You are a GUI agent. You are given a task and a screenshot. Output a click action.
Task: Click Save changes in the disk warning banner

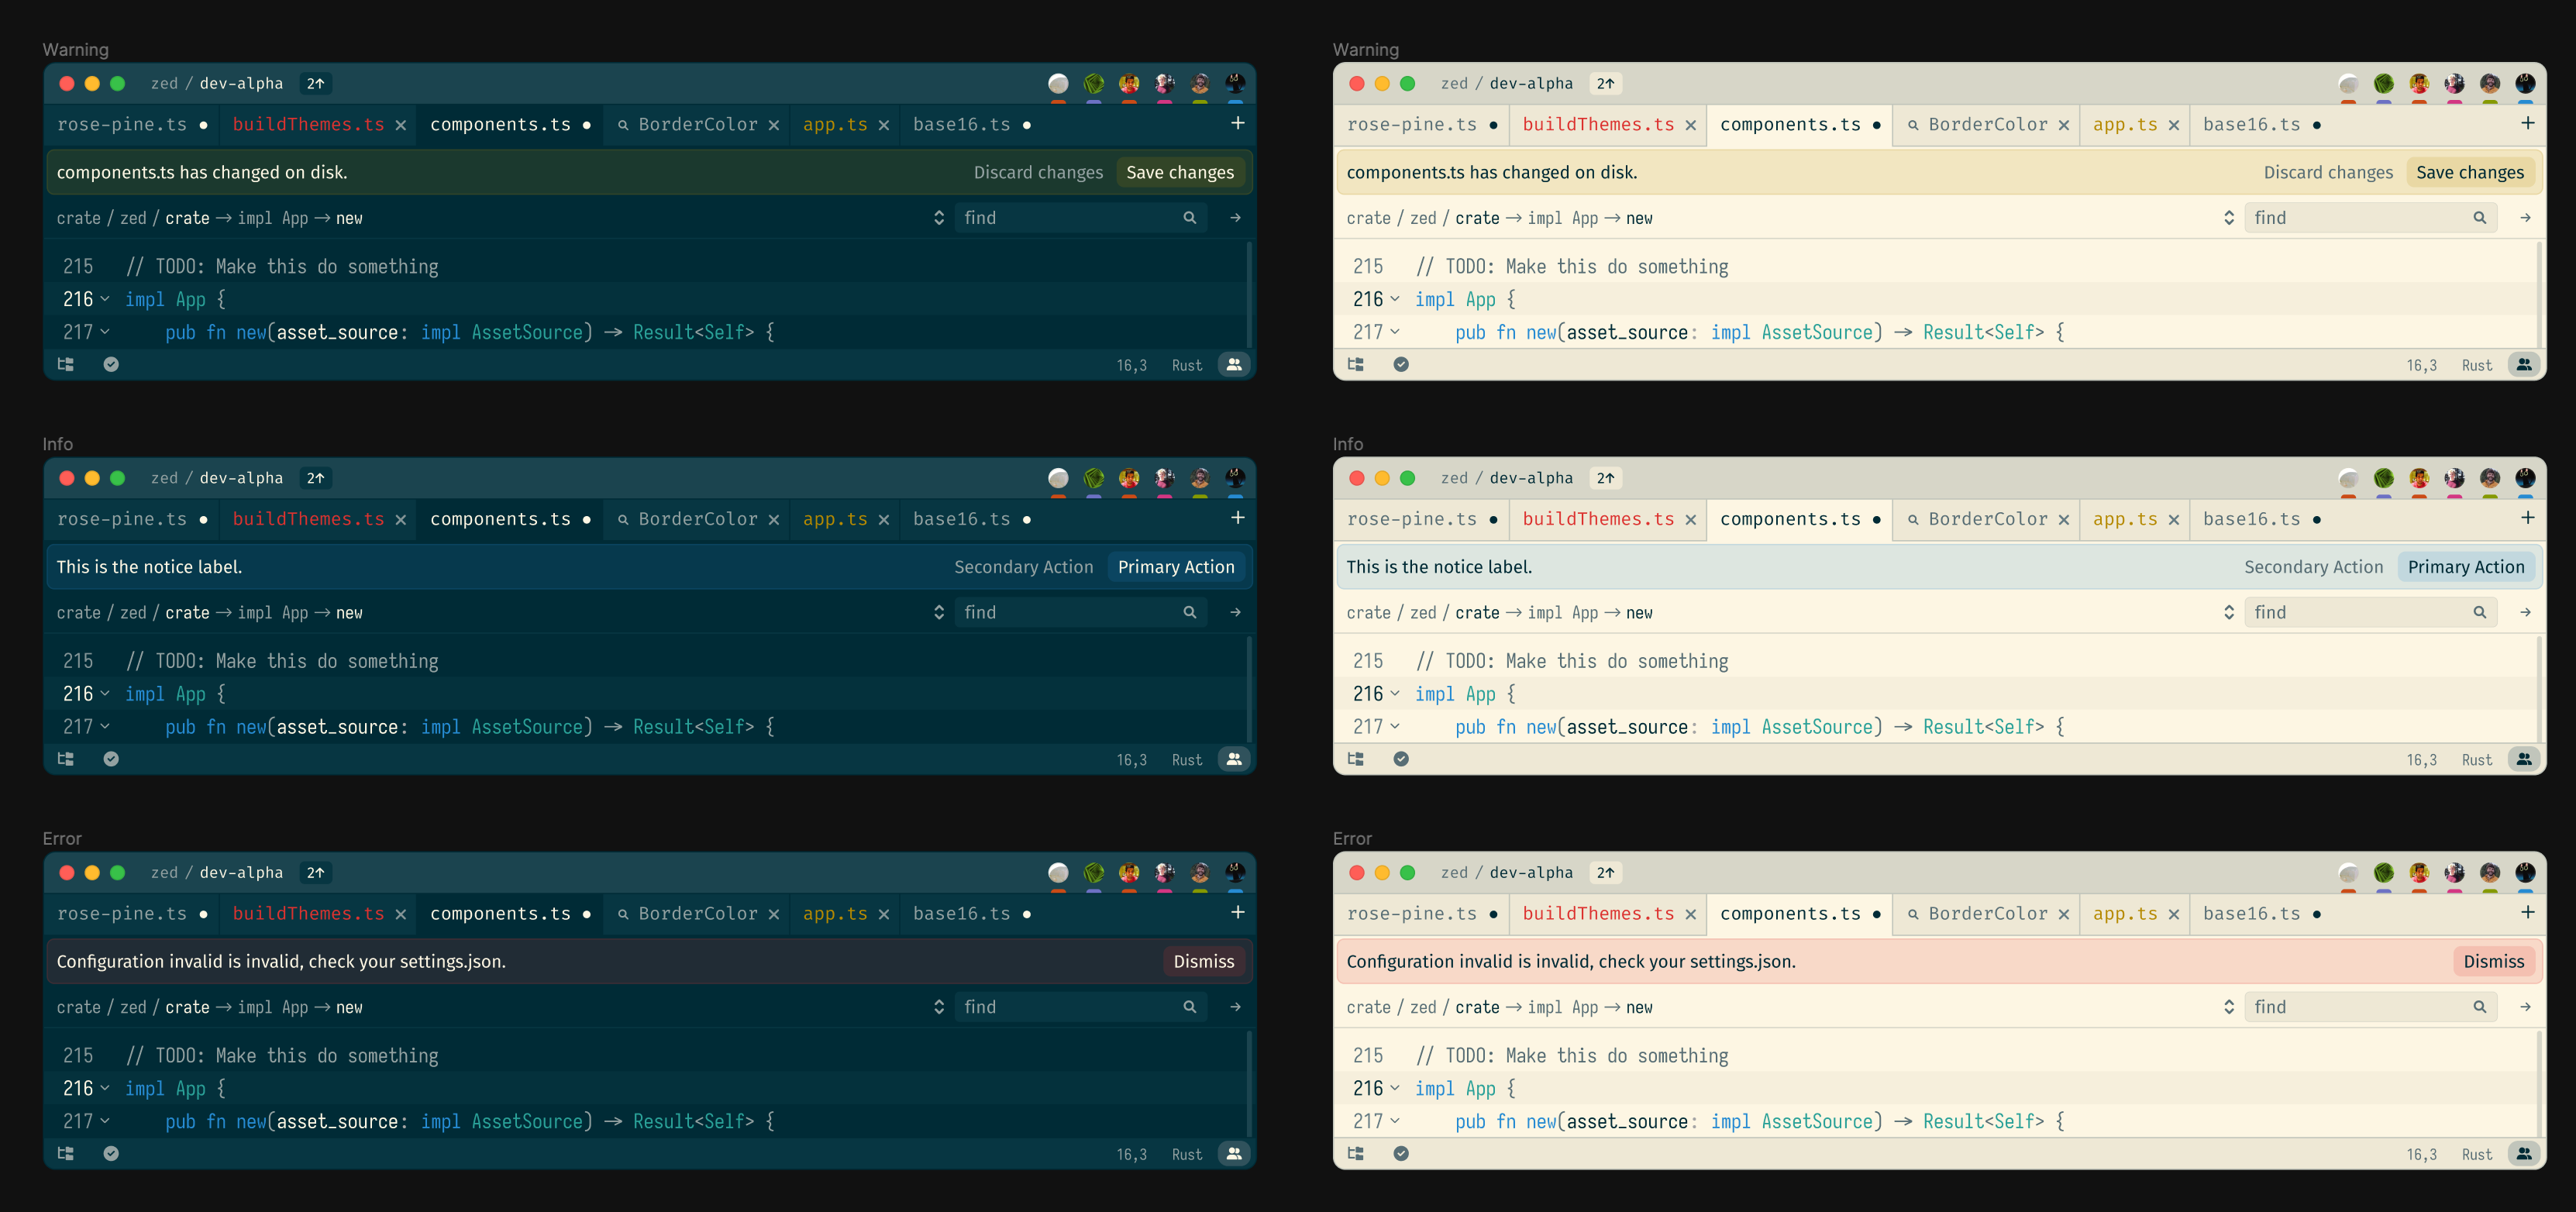pos(1180,172)
